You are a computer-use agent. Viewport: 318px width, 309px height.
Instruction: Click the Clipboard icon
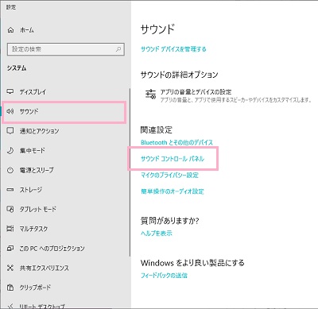pos(10,288)
